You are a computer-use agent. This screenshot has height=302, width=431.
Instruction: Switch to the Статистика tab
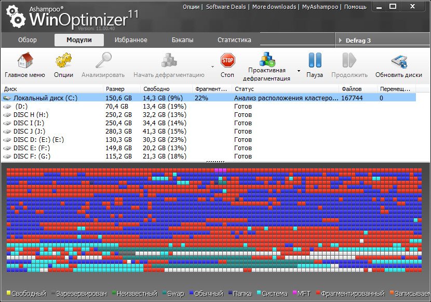(x=234, y=40)
